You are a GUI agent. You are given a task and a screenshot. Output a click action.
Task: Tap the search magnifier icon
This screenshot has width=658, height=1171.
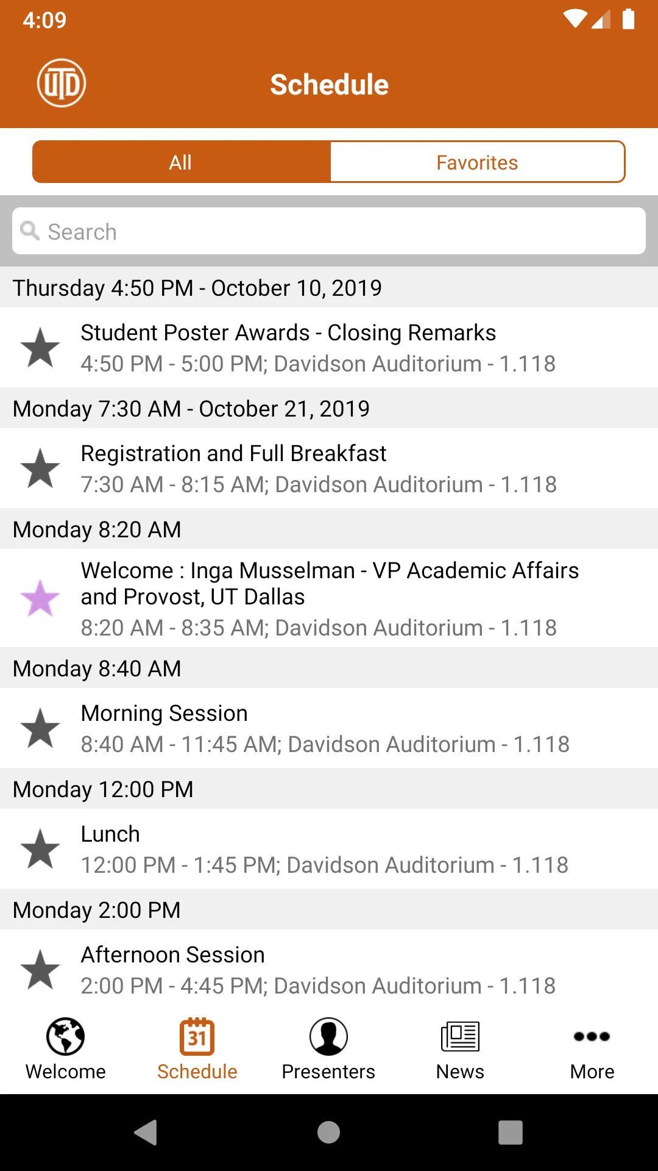[30, 231]
